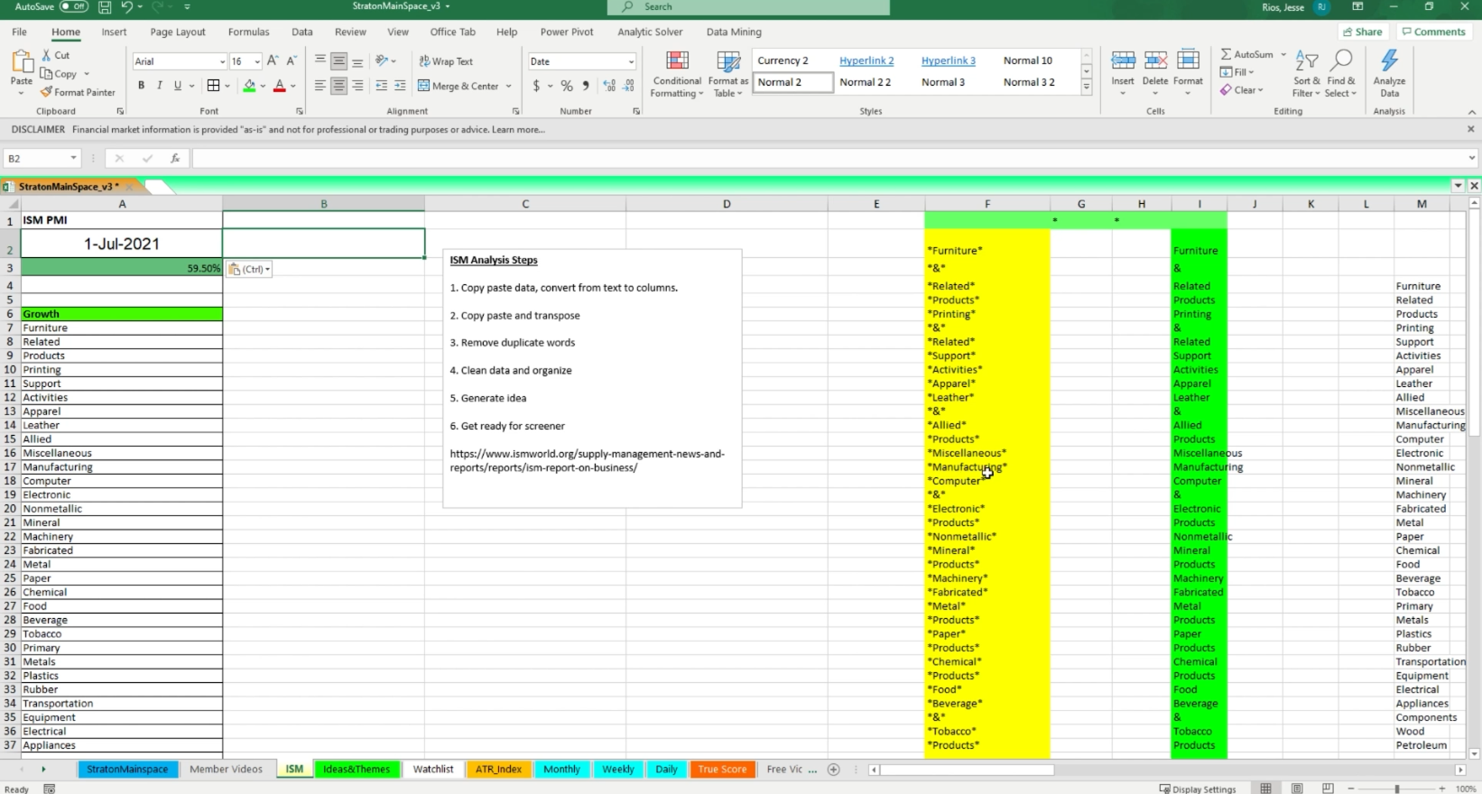Click the Share button
1482x794 pixels.
pos(1363,32)
